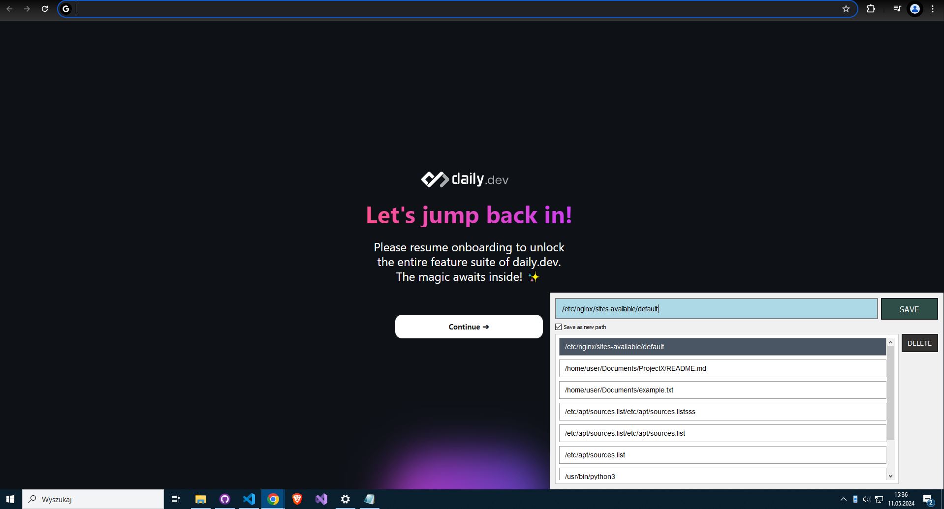Image resolution: width=944 pixels, height=509 pixels.
Task: Open the Windows Start menu
Action: tap(10, 499)
